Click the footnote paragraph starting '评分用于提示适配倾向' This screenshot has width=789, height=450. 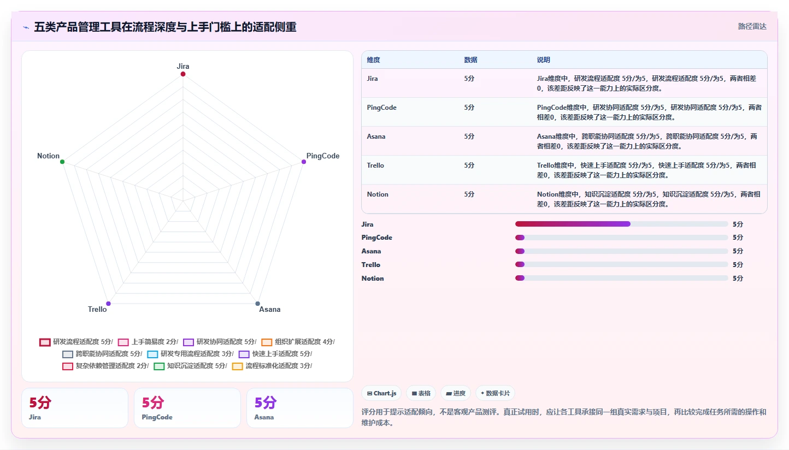coord(564,417)
